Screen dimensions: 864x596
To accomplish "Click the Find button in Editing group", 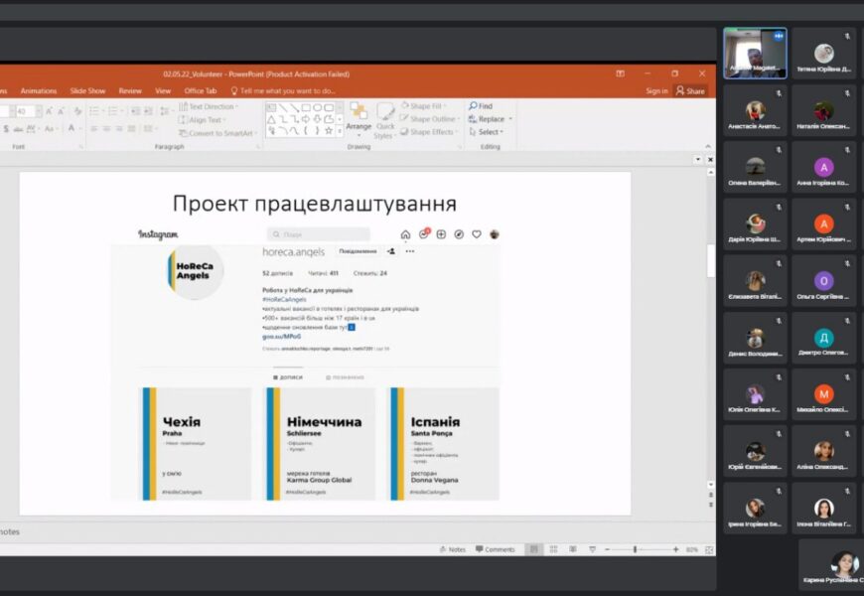I will [481, 106].
